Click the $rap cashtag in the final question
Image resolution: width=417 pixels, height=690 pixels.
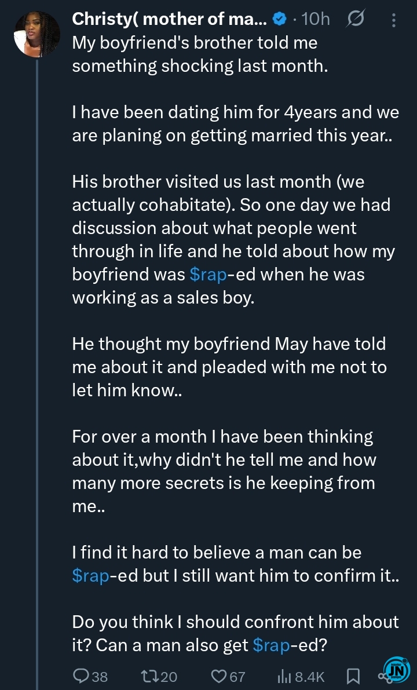point(272,645)
